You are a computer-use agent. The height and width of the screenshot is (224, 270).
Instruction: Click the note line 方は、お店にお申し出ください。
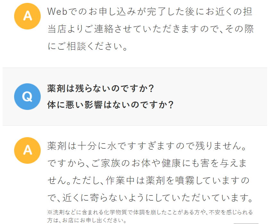pos(87,220)
